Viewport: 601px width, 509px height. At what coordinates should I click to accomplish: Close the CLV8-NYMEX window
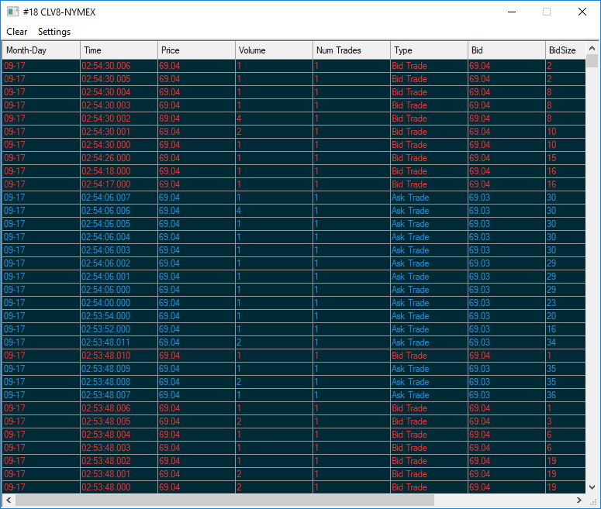[582, 12]
